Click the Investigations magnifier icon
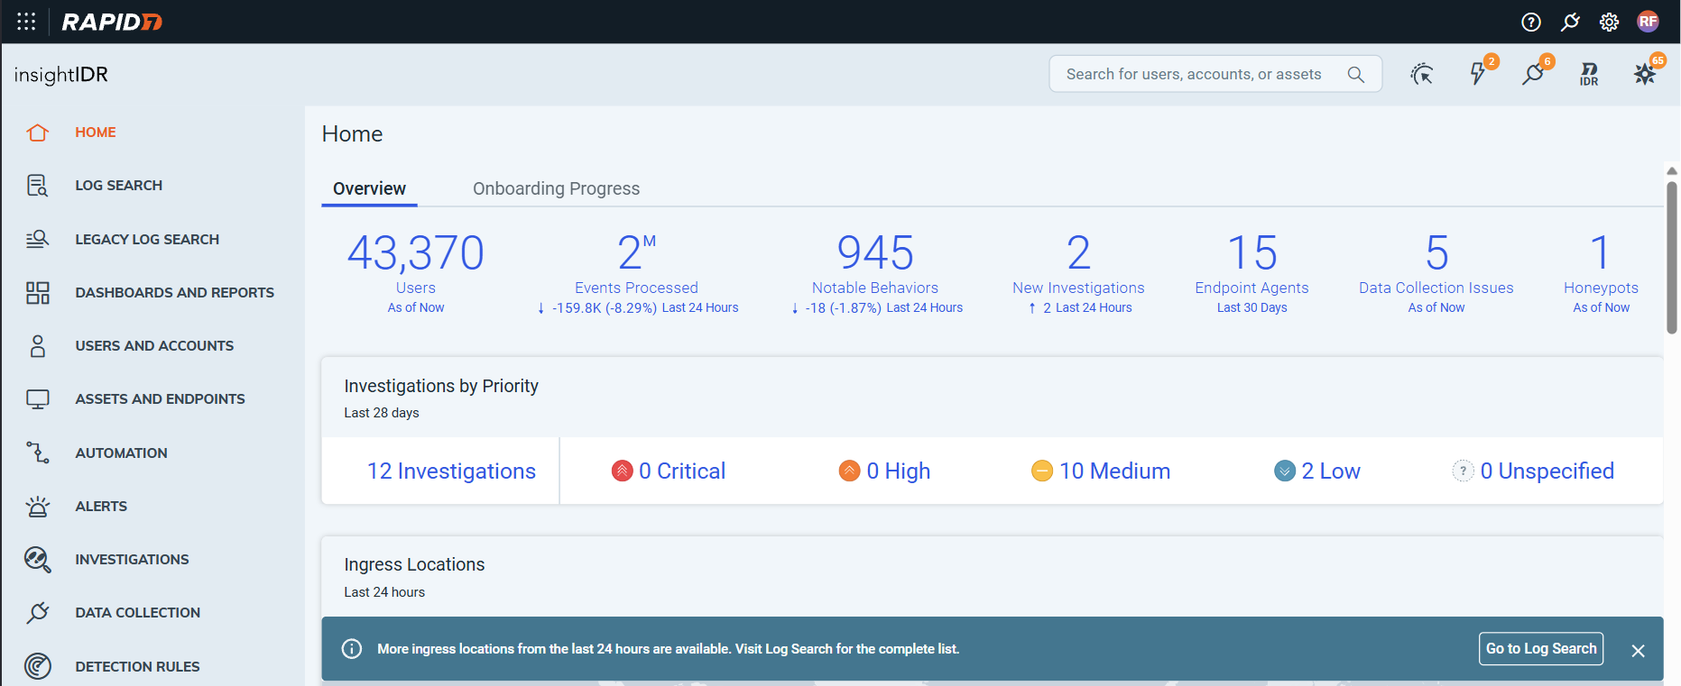 (37, 560)
